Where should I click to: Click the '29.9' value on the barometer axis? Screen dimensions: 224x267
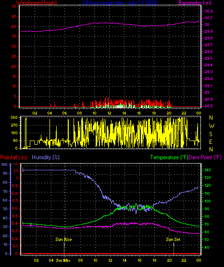[208, 31]
